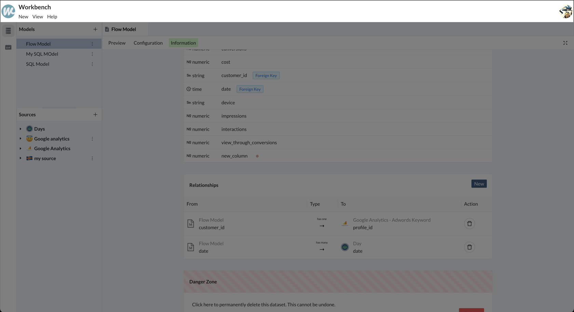
Task: Click the add new model plus icon
Action: (95, 29)
